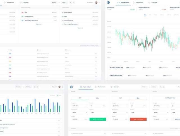Viewport: 180px width, 136px height.
Task: Click the Transactions icon in the top-left dashboard
Action: click(x=5, y=3)
